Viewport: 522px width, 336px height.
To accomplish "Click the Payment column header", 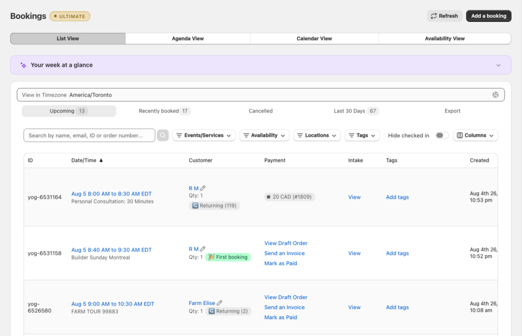I will (275, 160).
